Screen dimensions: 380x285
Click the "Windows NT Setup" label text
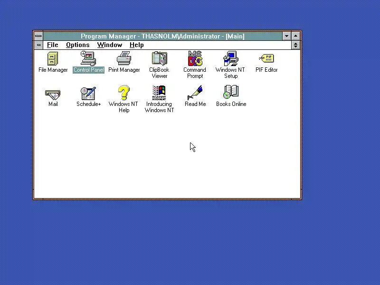pos(230,73)
